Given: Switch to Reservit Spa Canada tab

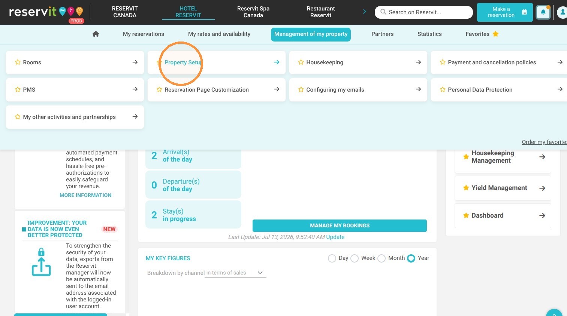Looking at the screenshot, I should [x=253, y=12].
